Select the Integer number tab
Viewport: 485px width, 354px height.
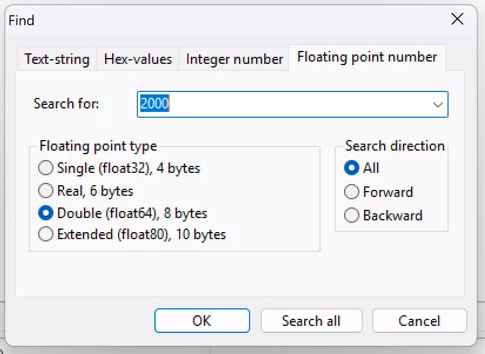pos(234,59)
